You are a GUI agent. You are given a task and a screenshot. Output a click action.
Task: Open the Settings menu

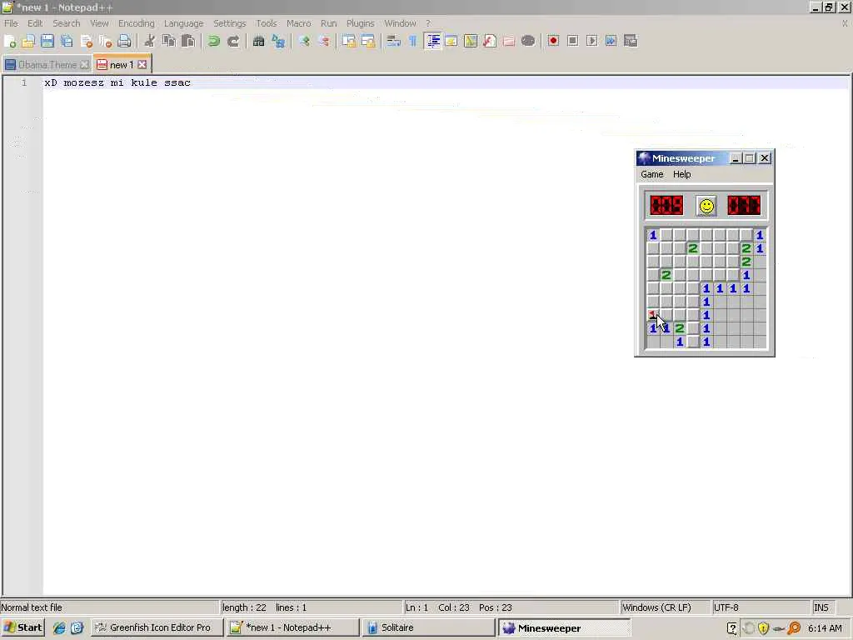click(x=230, y=23)
